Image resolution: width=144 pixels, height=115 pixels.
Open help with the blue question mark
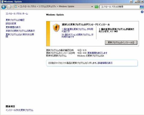142,12
